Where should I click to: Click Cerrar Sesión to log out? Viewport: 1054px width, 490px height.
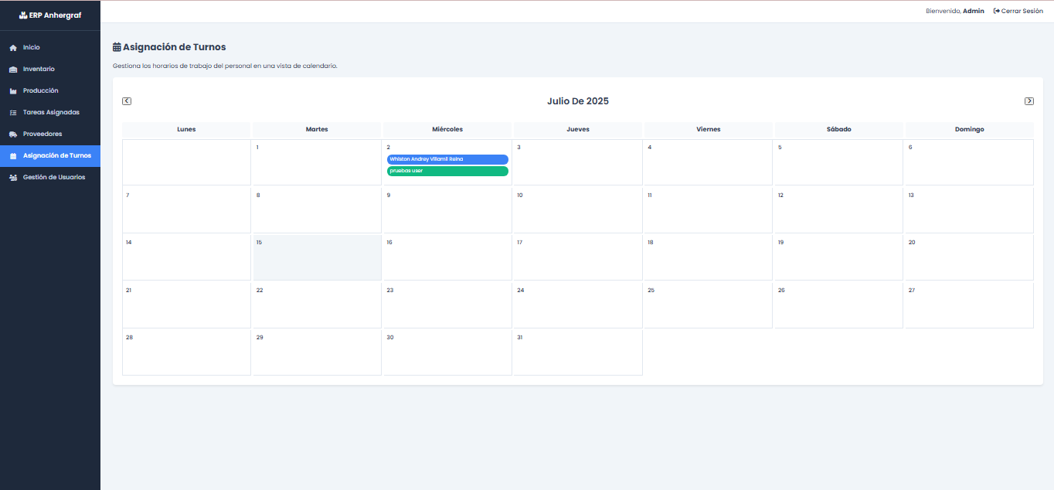(1018, 11)
